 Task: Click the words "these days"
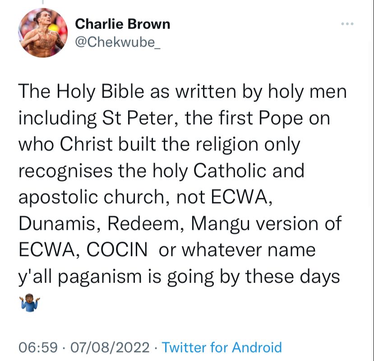pyautogui.click(x=292, y=276)
